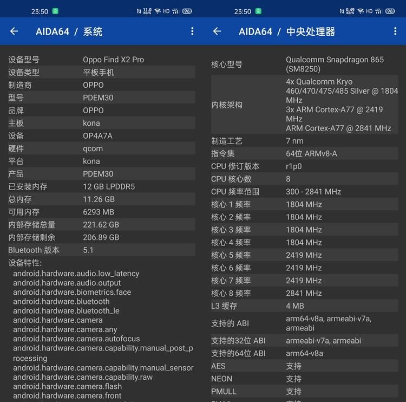The image size is (406, 402).
Task: Tap the signal strength icon, right status bar
Action: (378, 11)
